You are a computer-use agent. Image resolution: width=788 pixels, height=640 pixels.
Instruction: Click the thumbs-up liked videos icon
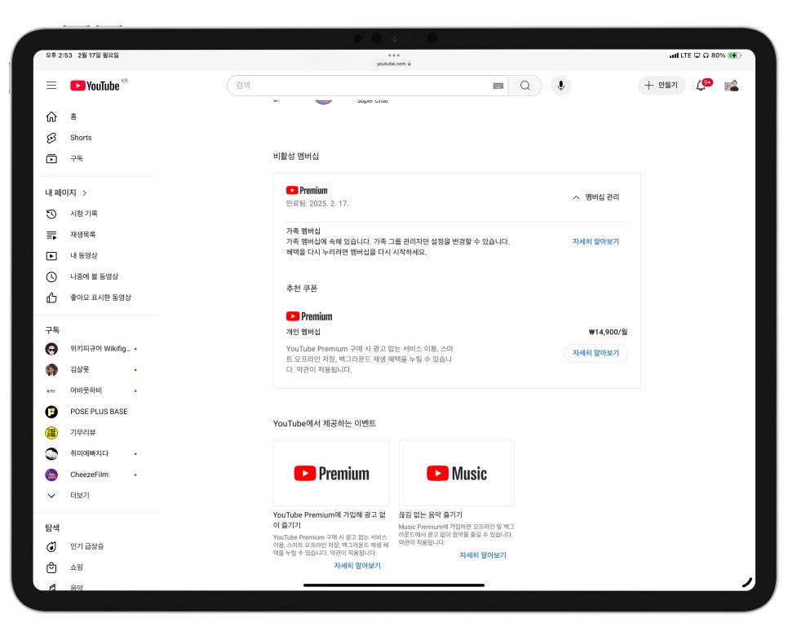(x=51, y=298)
